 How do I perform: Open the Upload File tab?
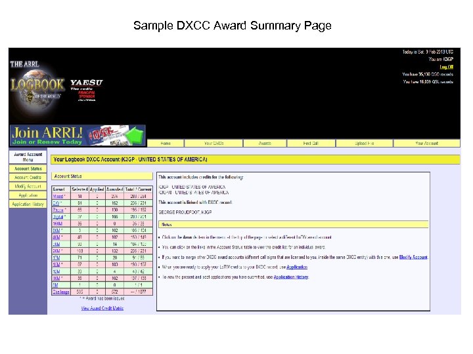(365, 144)
